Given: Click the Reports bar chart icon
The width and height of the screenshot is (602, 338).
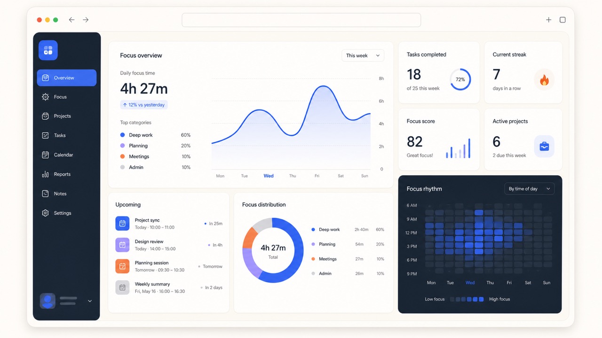Looking at the screenshot, I should click(x=45, y=174).
